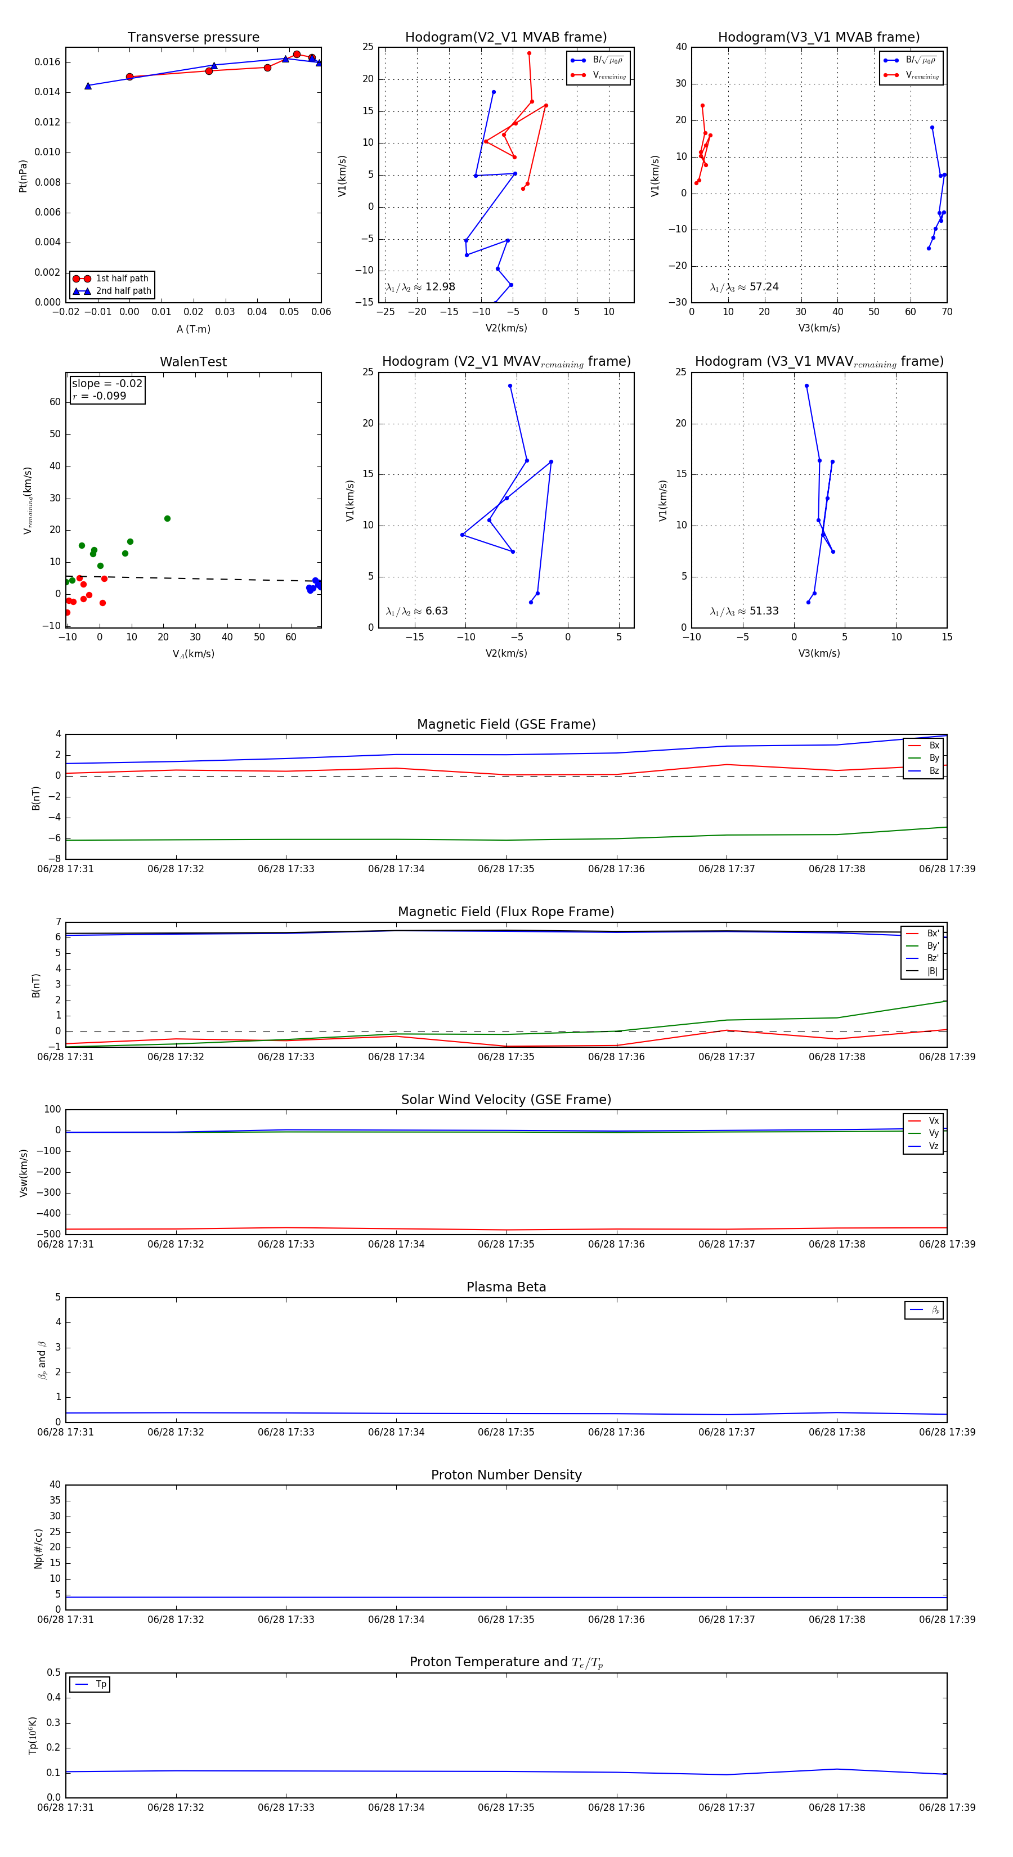
Task: Click the 'Plasma Beta' plot title
Action: pyautogui.click(x=506, y=1287)
